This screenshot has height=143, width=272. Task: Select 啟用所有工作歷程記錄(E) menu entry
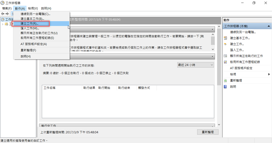[41, 38]
